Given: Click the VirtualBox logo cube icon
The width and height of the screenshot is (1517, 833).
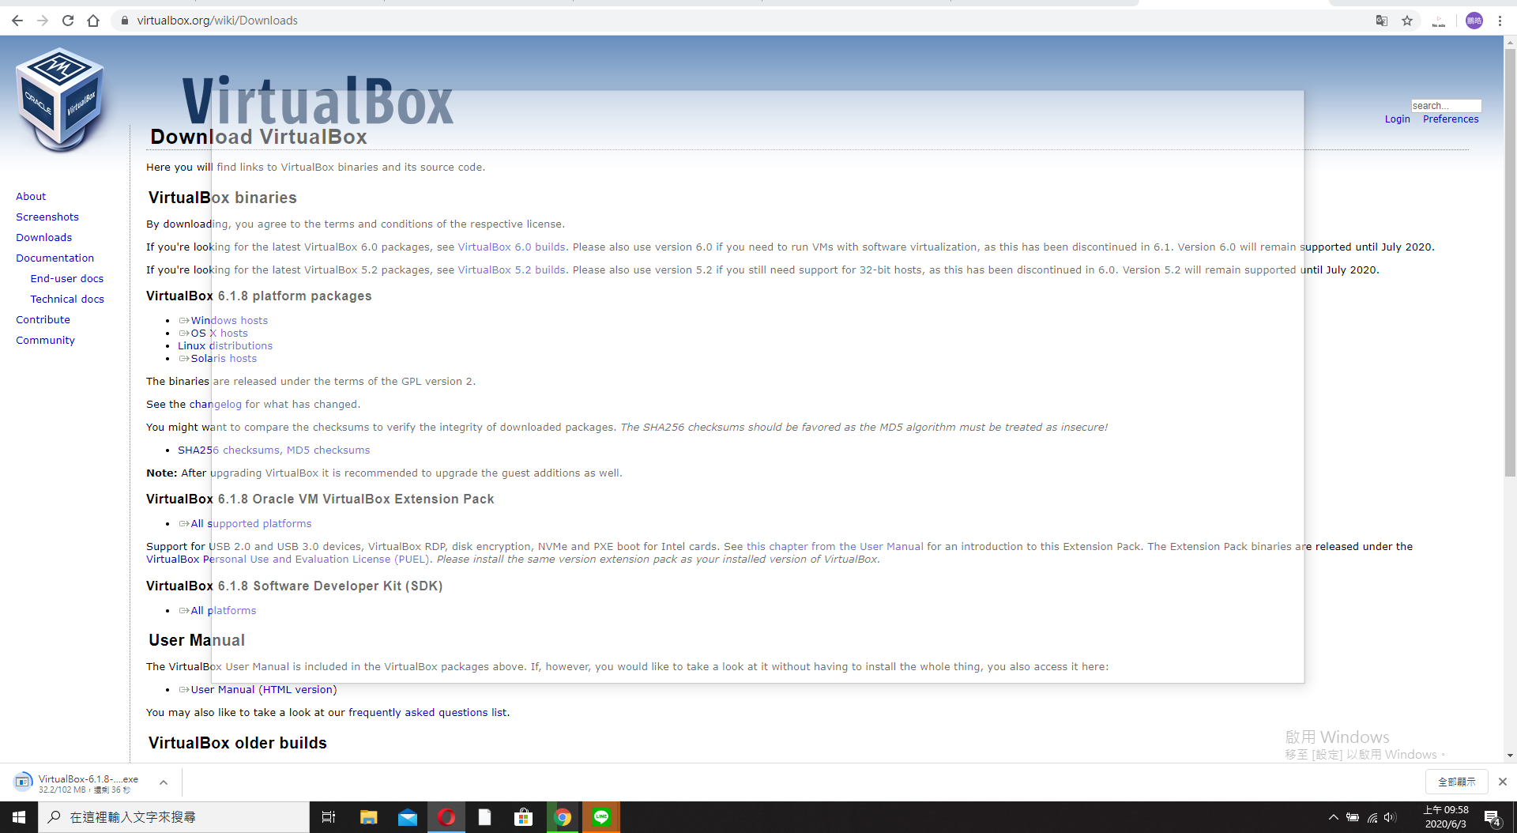Looking at the screenshot, I should pyautogui.click(x=60, y=99).
